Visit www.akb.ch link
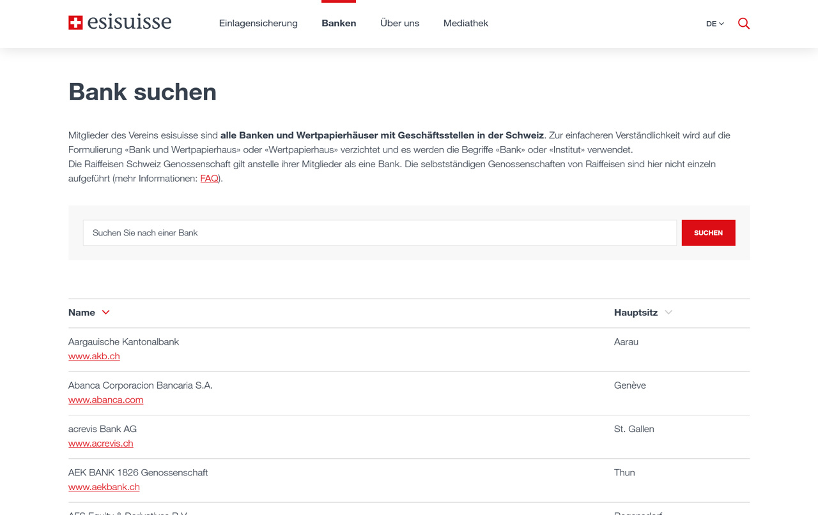 pyautogui.click(x=94, y=356)
